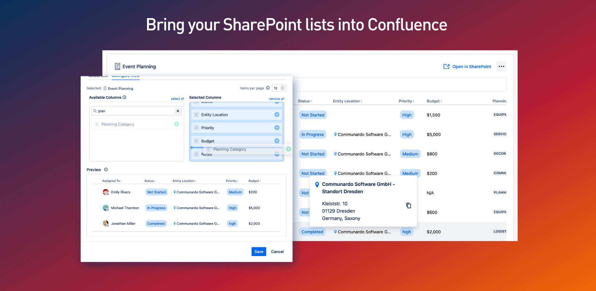Remove the Budget column from selected
The image size is (596, 291).
point(277,141)
